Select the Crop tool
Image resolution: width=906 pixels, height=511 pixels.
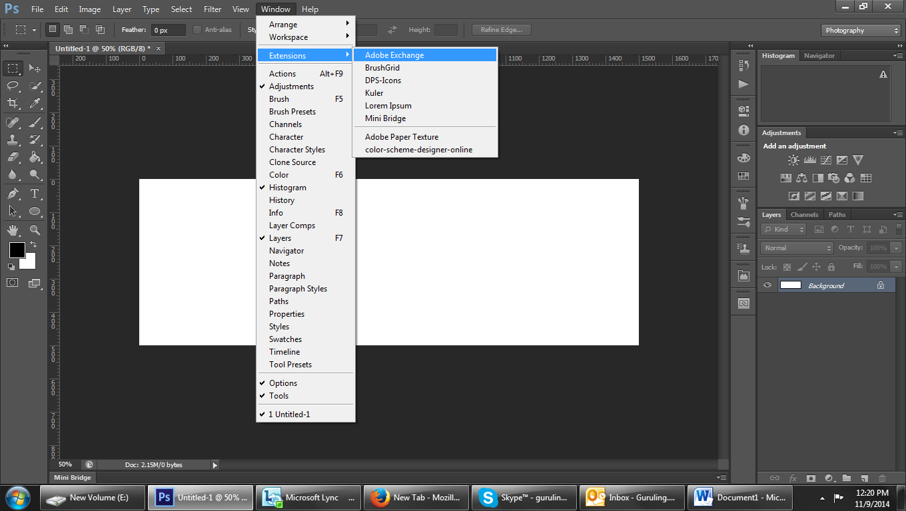pos(13,103)
